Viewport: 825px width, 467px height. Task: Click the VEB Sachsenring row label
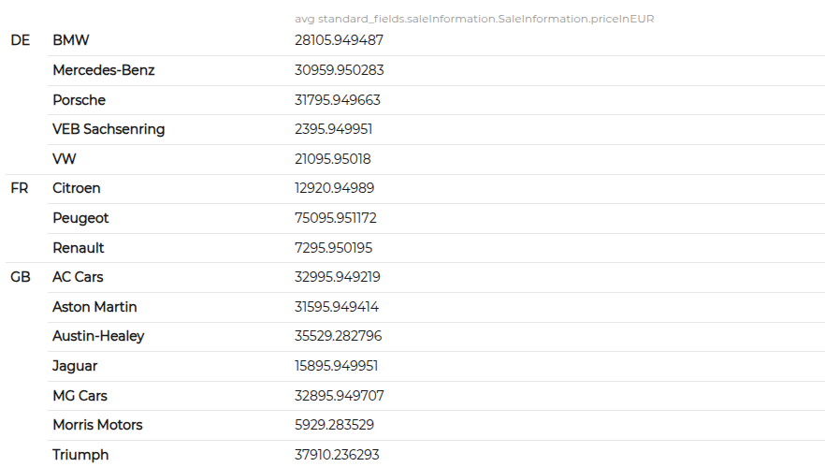point(109,129)
